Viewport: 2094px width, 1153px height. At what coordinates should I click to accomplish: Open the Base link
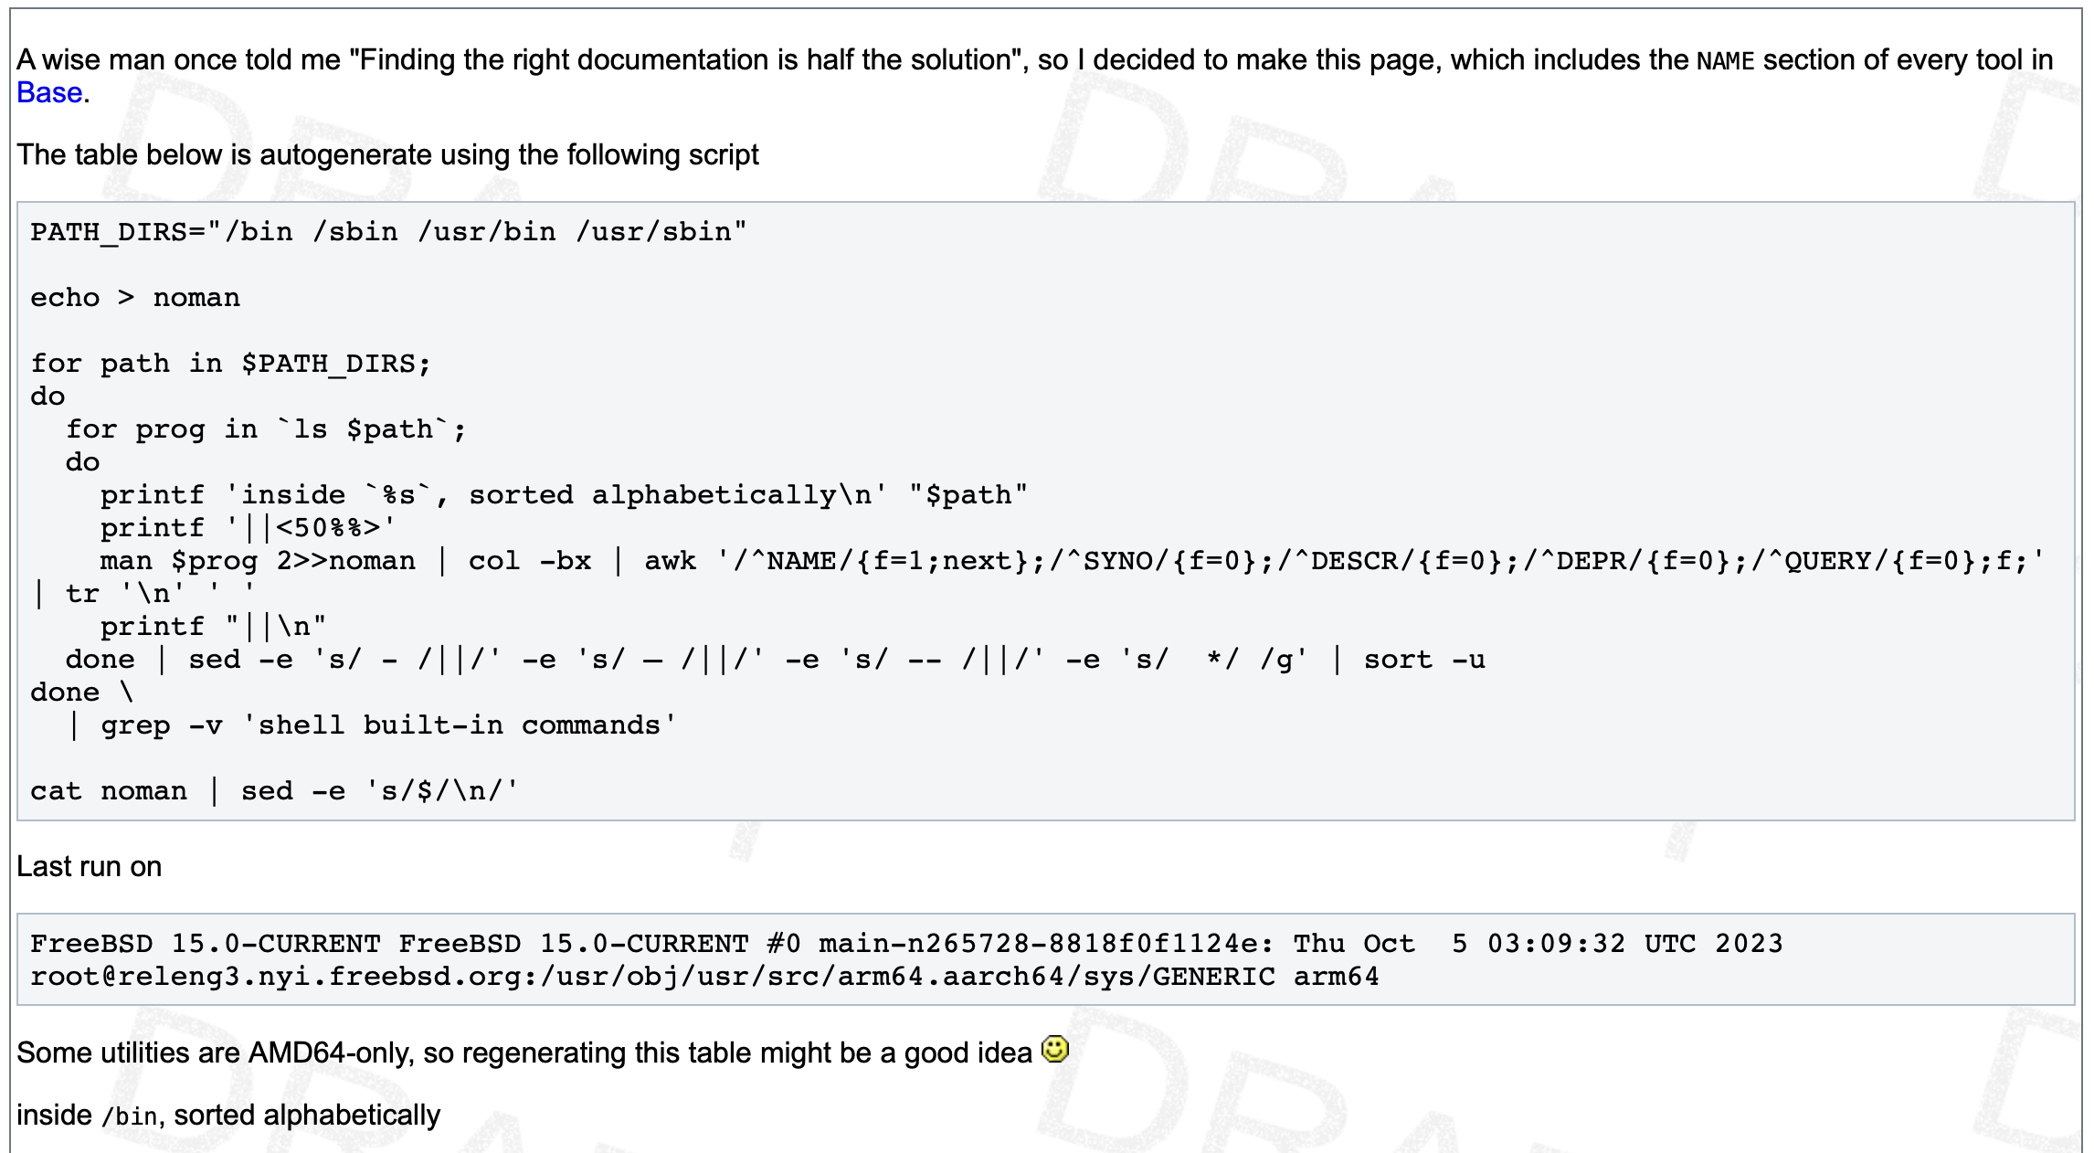point(49,93)
